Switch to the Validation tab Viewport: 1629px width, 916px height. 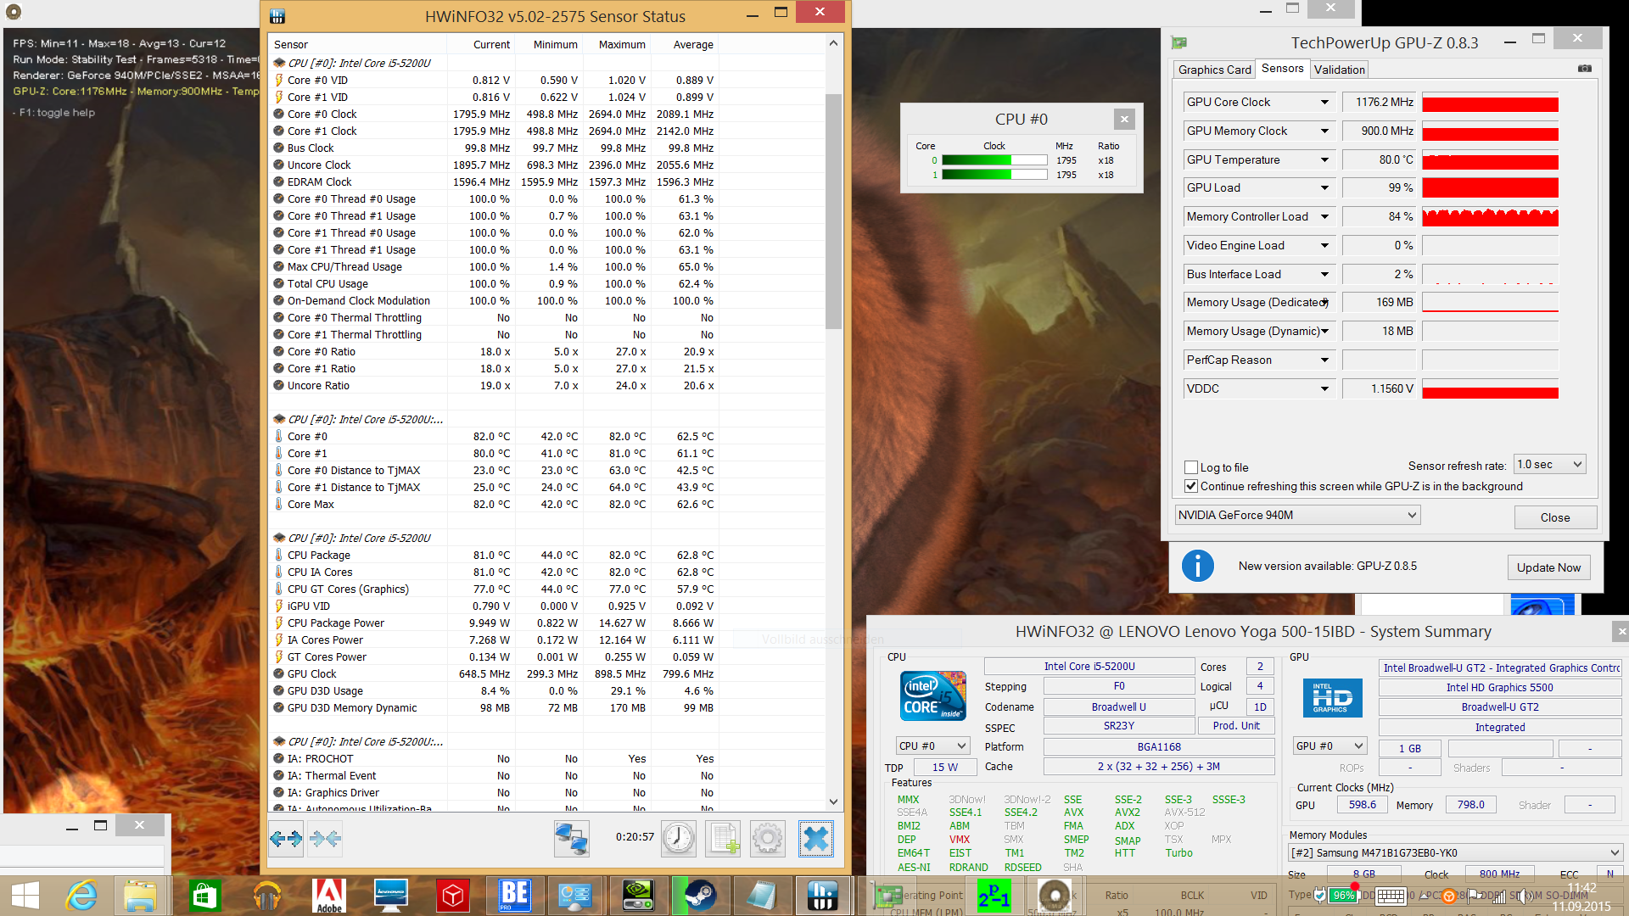point(1340,70)
